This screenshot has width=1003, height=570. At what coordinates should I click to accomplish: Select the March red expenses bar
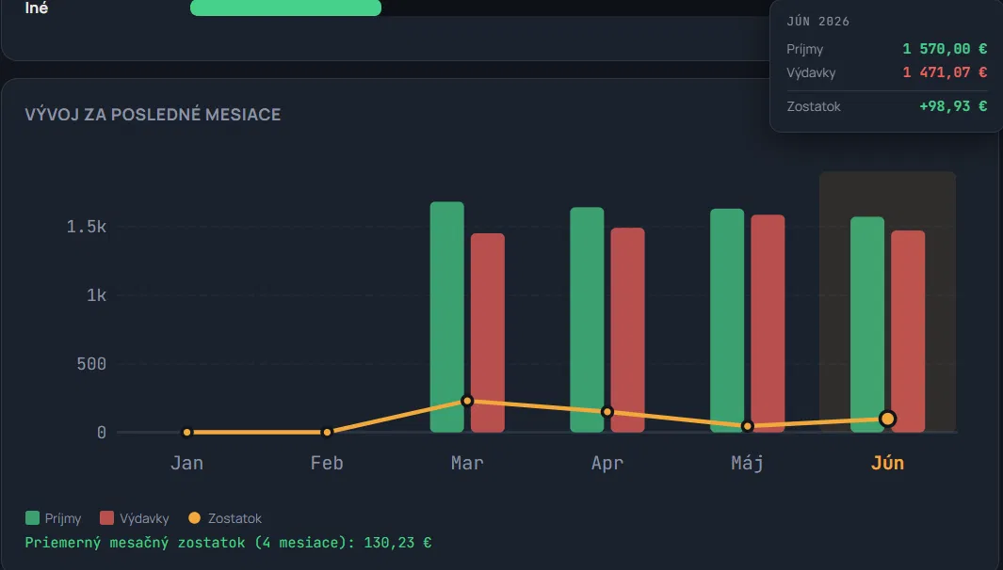pos(488,333)
